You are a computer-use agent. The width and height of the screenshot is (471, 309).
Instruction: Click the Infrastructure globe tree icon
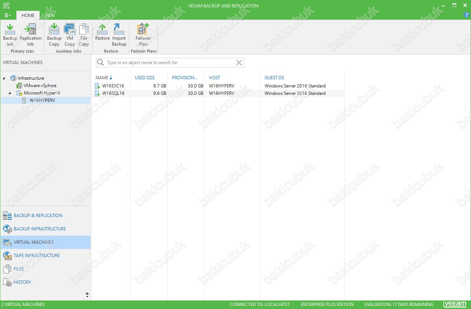(13, 78)
